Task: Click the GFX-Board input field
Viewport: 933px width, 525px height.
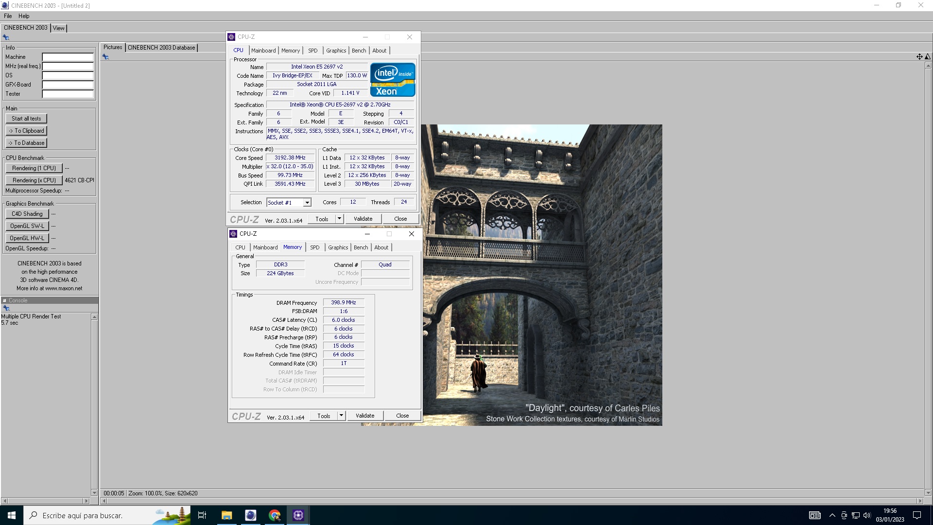Action: click(68, 85)
